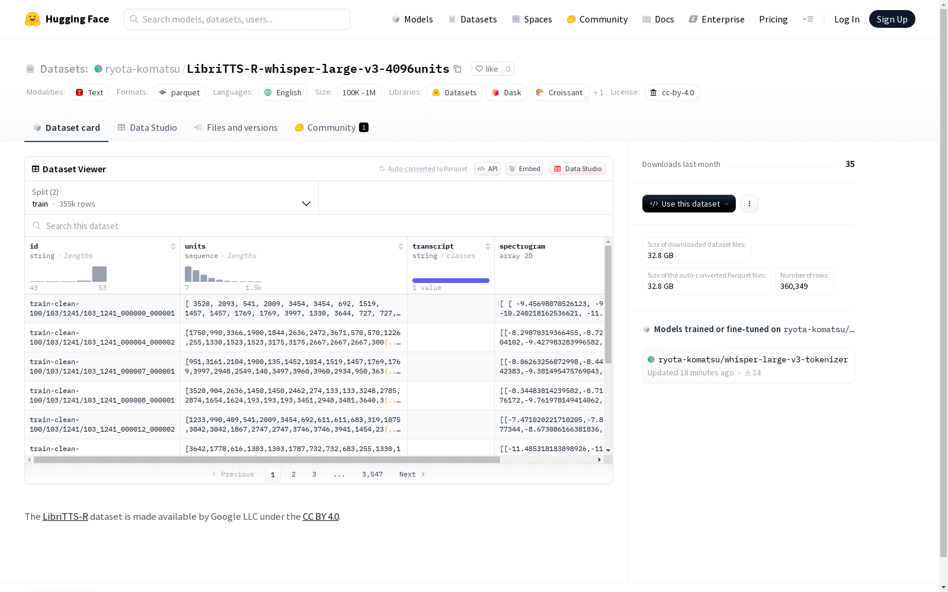Click the English language tag
The width and height of the screenshot is (948, 592).
click(x=283, y=92)
